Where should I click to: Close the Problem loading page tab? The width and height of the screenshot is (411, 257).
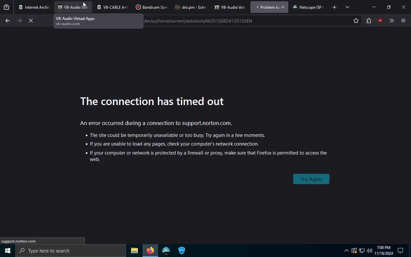pos(283,7)
